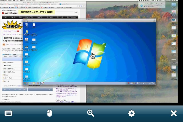Image resolution: width=183 pixels, height=122 pixels.
Task: Open the topmost folder icon on Mac desktop
Action: click(x=174, y=5)
